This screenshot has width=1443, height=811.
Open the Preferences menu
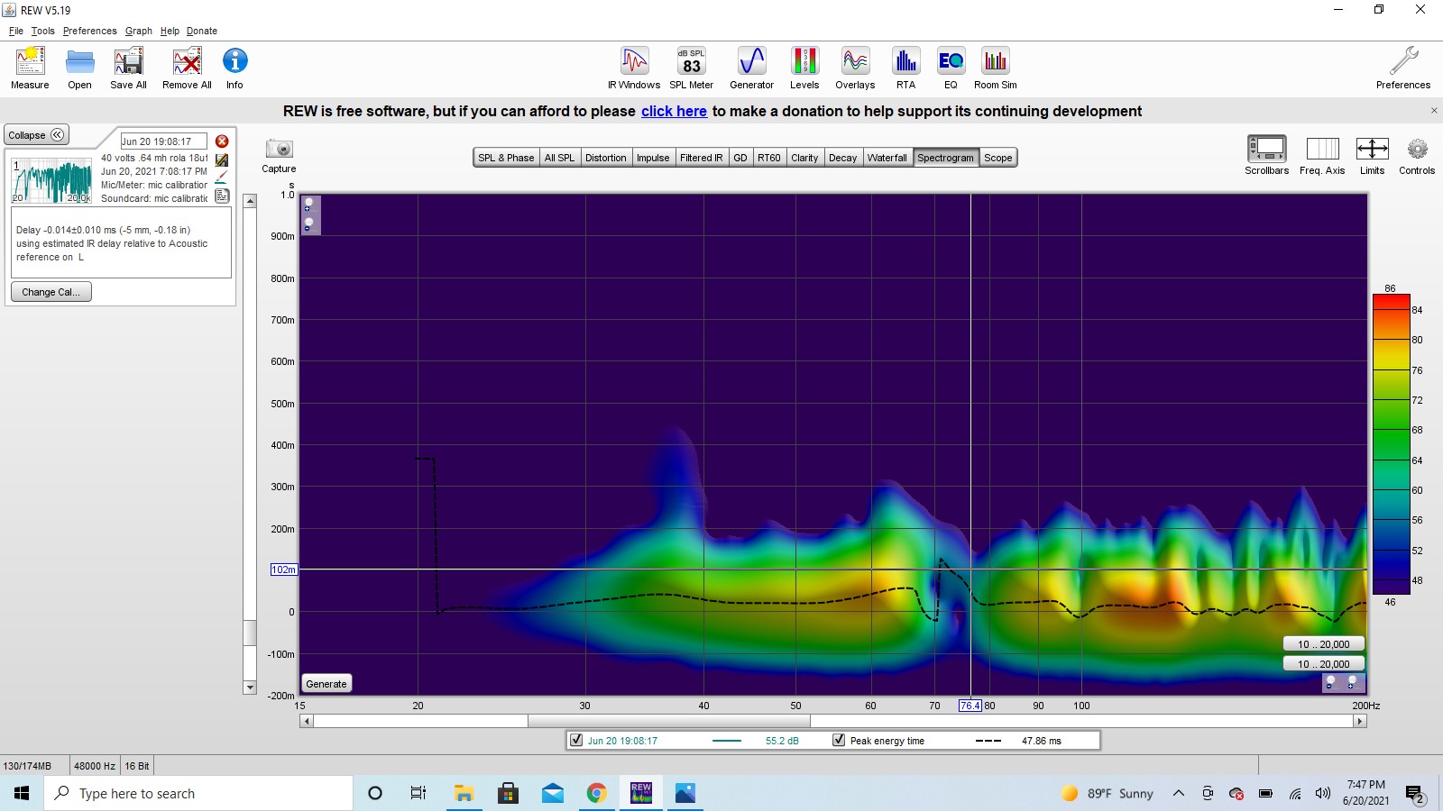90,31
